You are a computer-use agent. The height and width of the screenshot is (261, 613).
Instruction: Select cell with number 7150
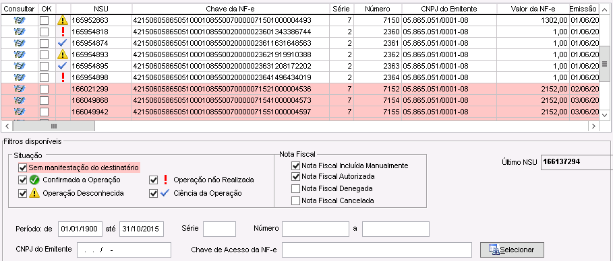pos(378,20)
